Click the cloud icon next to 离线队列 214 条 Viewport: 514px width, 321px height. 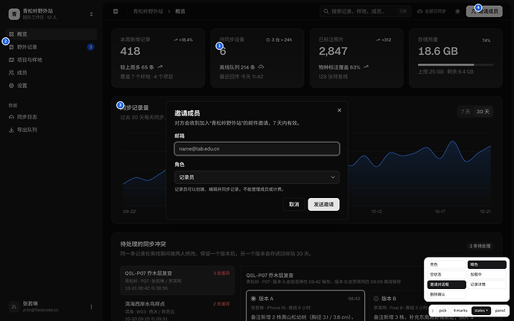(261, 67)
